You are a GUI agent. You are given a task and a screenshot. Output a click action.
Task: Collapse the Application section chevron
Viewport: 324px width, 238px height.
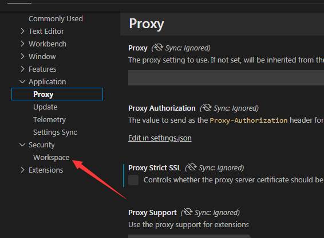pyautogui.click(x=22, y=82)
